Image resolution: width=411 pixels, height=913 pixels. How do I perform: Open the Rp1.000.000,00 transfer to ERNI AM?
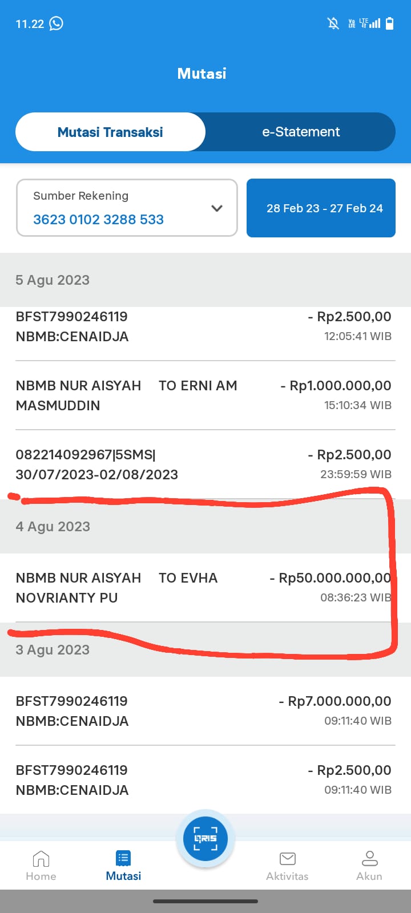point(203,395)
